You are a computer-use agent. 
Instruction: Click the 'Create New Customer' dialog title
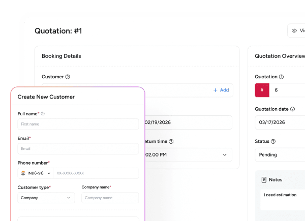click(x=46, y=97)
